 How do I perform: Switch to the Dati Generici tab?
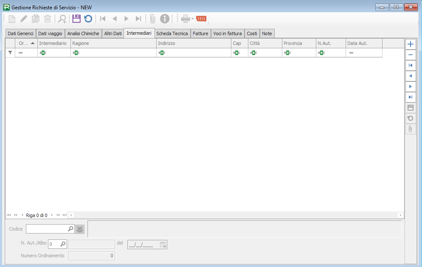[20, 33]
